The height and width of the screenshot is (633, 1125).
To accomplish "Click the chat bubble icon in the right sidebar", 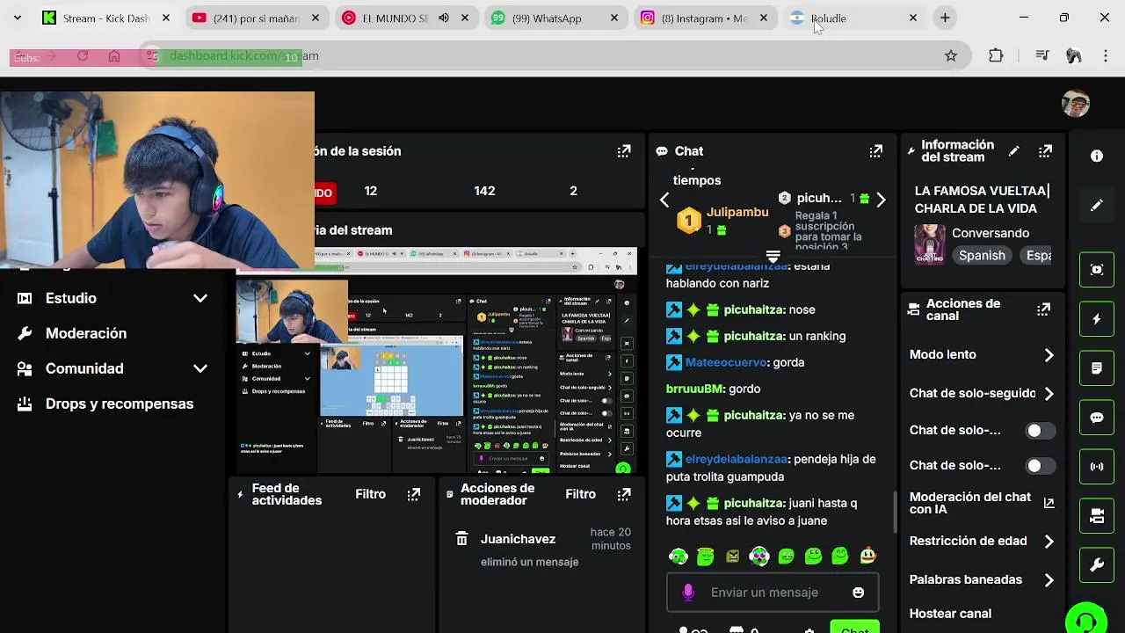I will [x=1097, y=418].
